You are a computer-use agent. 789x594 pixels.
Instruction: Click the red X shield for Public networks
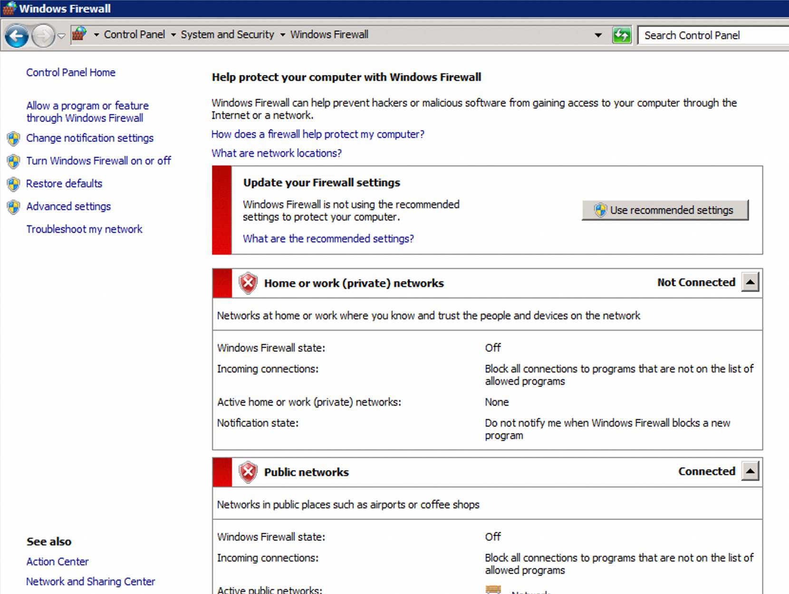(248, 472)
